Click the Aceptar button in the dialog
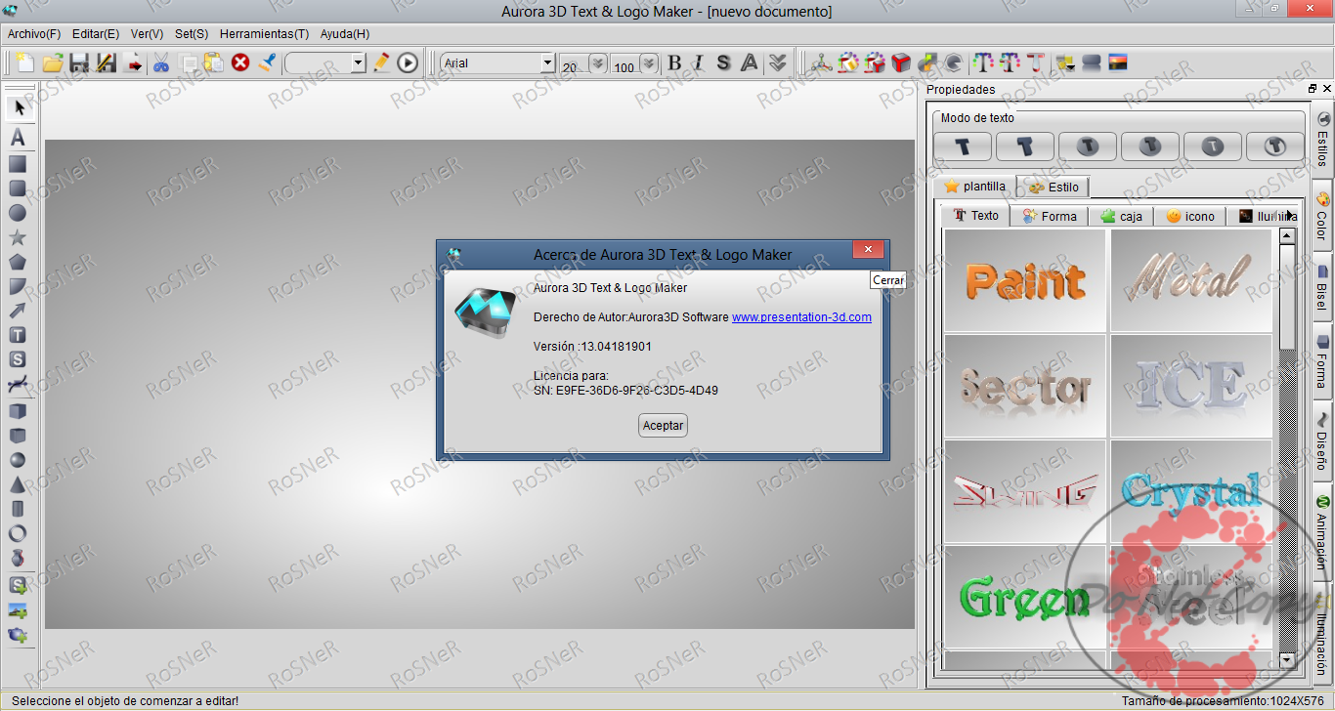This screenshot has width=1335, height=711. [x=663, y=426]
